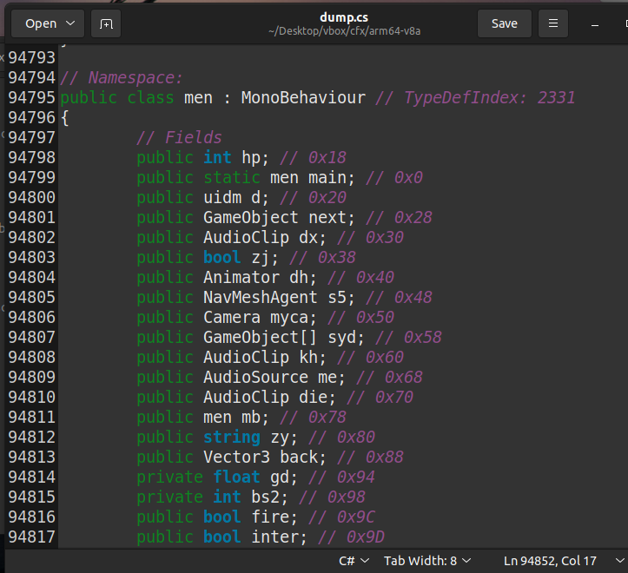
Task: Click the file path ~/Desktop/vbox/cfx/arm64-v8a
Action: 344,31
